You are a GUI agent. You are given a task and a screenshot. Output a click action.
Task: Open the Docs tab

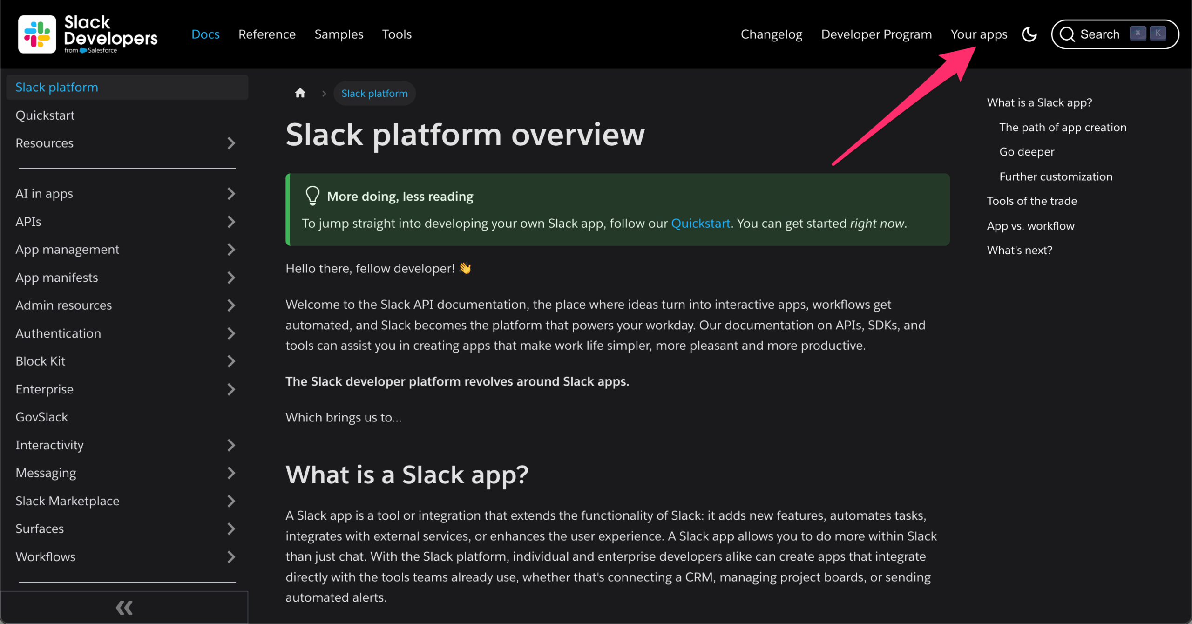coord(205,34)
